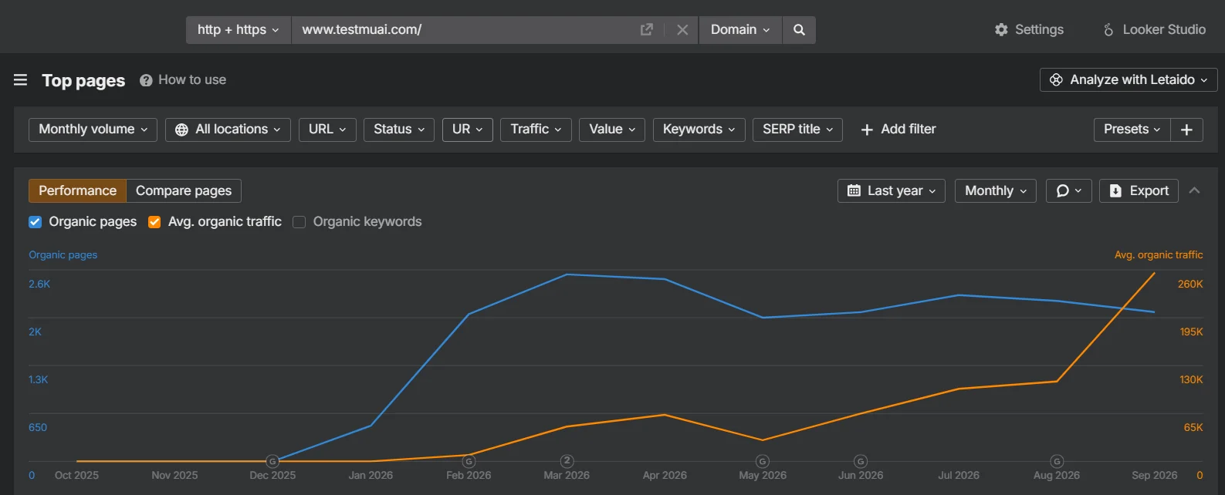Image resolution: width=1225 pixels, height=495 pixels.
Task: Open the Keywords filter dropdown
Action: (x=699, y=130)
